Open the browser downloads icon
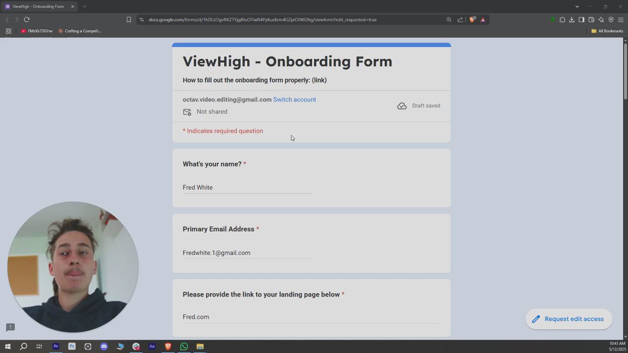 click(x=572, y=20)
